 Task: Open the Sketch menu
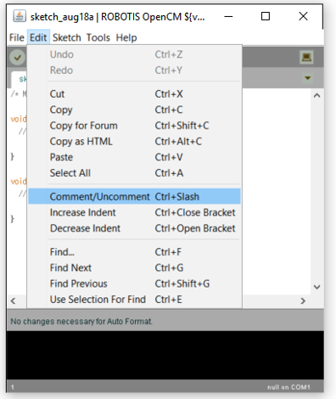[x=67, y=37]
